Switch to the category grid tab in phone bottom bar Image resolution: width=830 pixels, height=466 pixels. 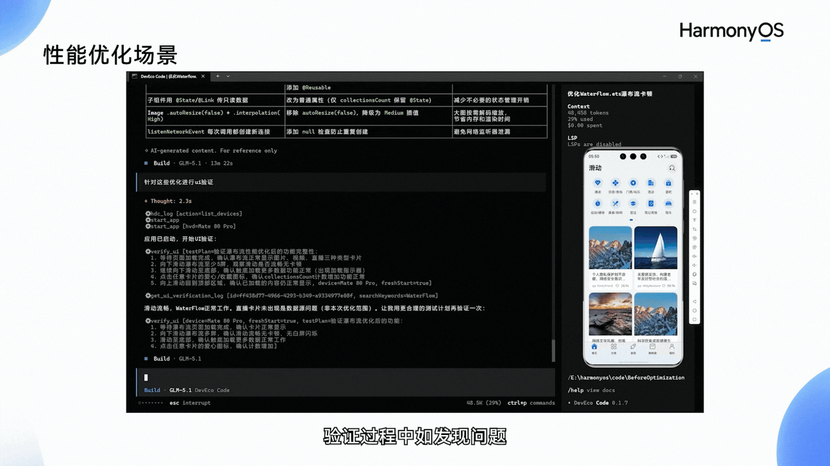613,348
